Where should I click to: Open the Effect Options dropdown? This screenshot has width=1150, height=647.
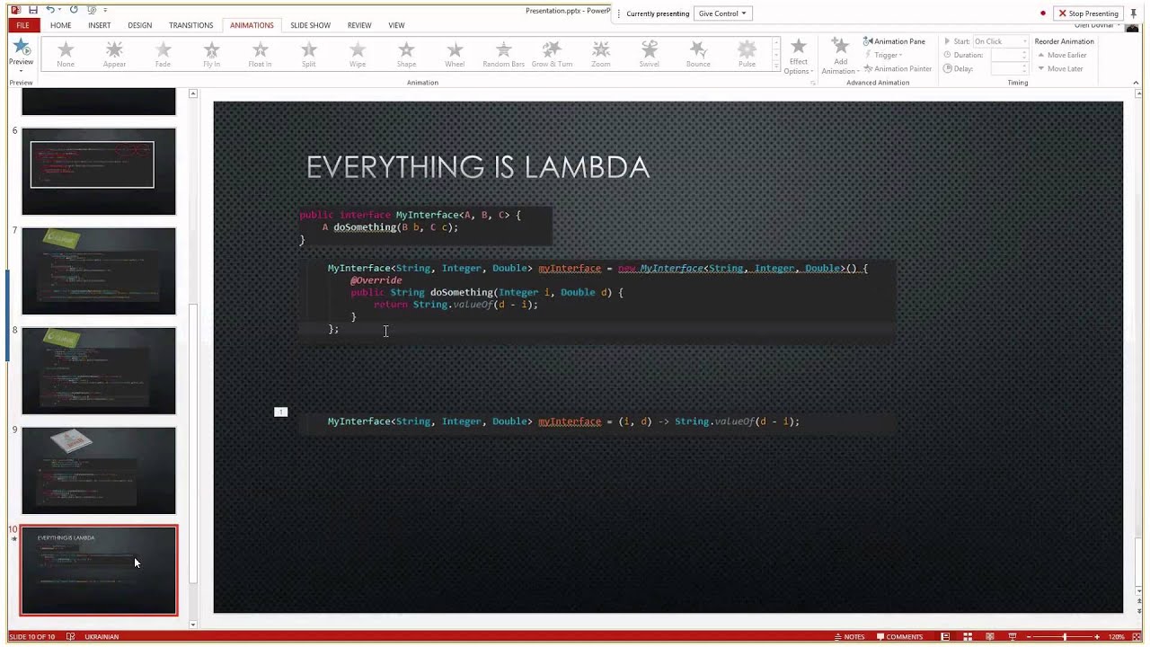798,56
